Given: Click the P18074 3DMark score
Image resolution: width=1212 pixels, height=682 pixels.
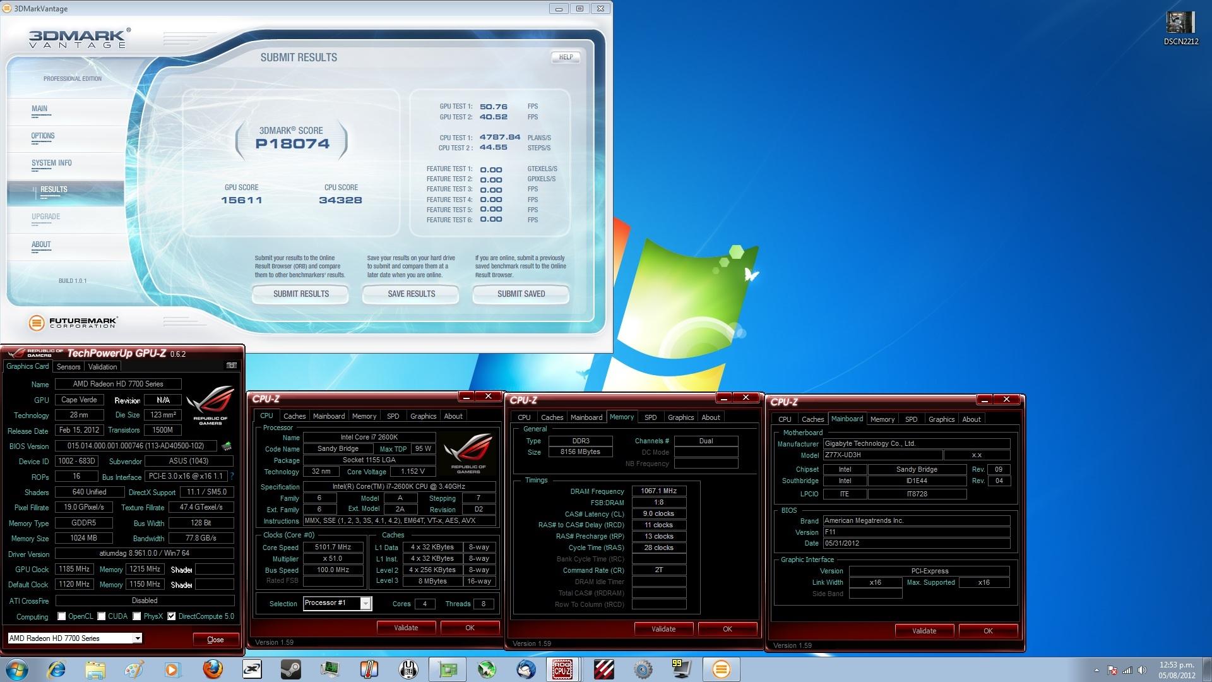Looking at the screenshot, I should [x=292, y=144].
